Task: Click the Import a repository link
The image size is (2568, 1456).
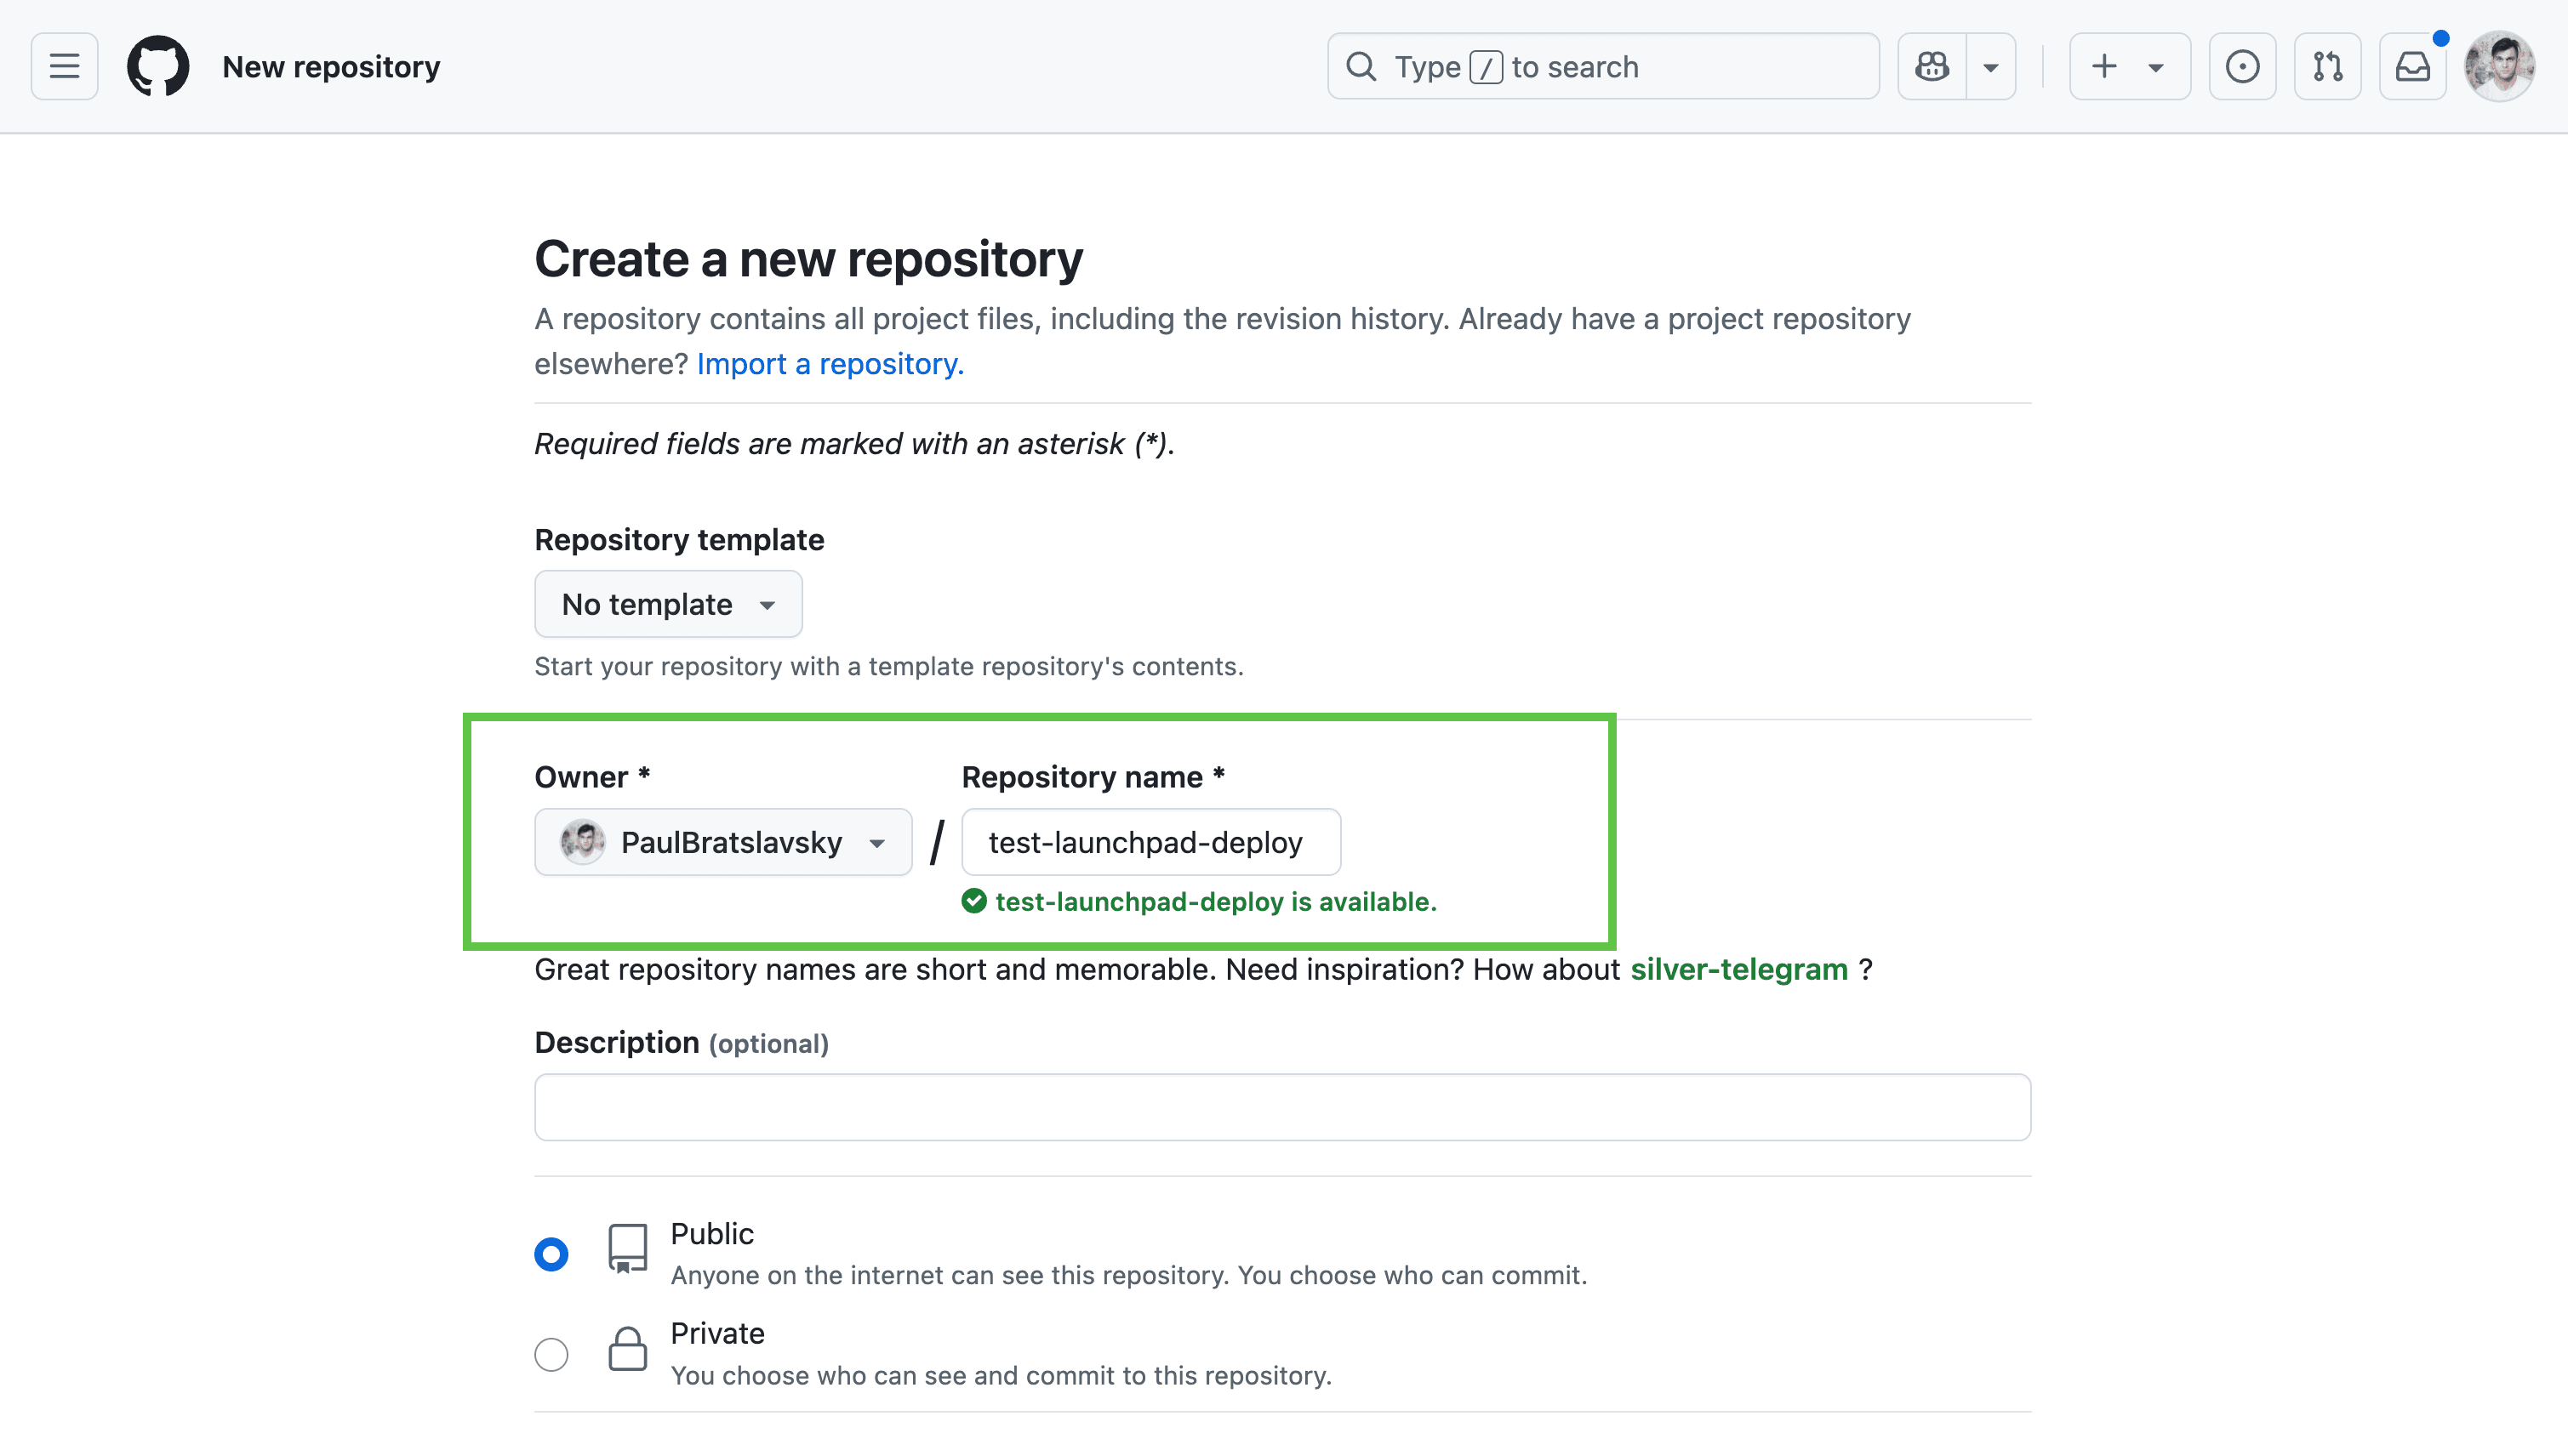Action: click(x=830, y=364)
